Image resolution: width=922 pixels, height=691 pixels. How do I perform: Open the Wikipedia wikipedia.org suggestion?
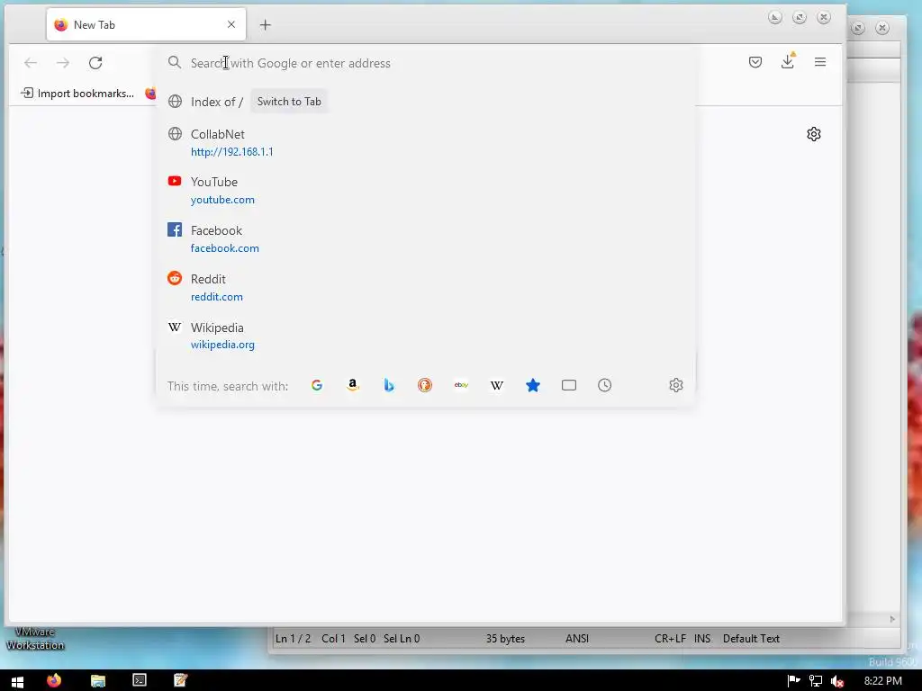425,336
